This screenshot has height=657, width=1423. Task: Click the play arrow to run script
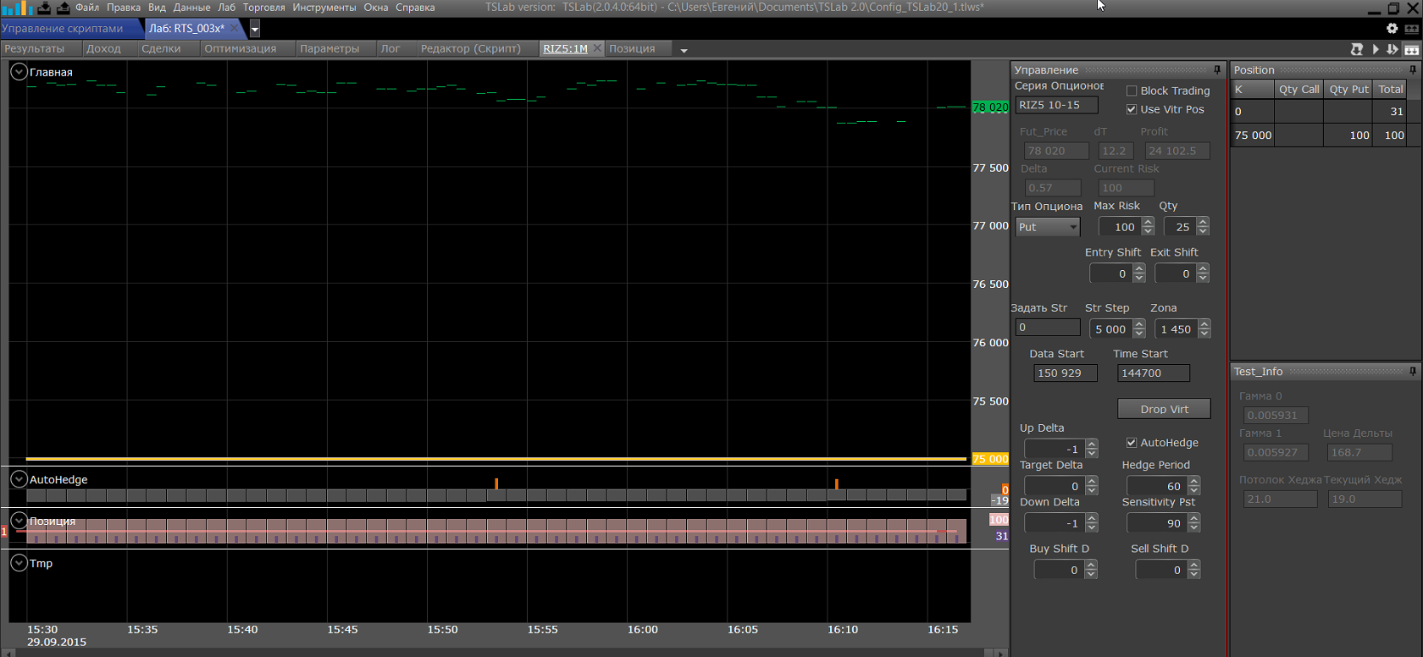pyautogui.click(x=1376, y=49)
